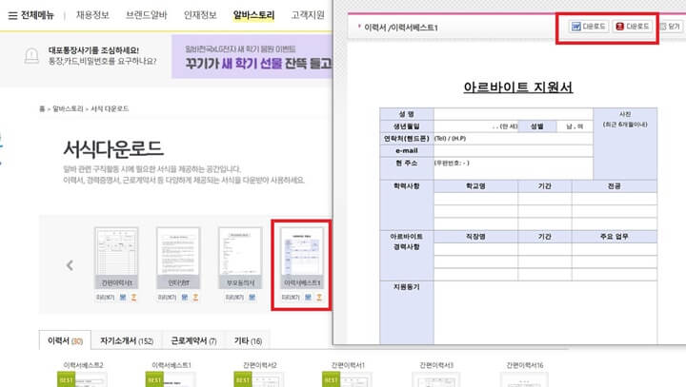
Task: Click the 아르바이트 지원서 document heading
Action: click(x=518, y=87)
